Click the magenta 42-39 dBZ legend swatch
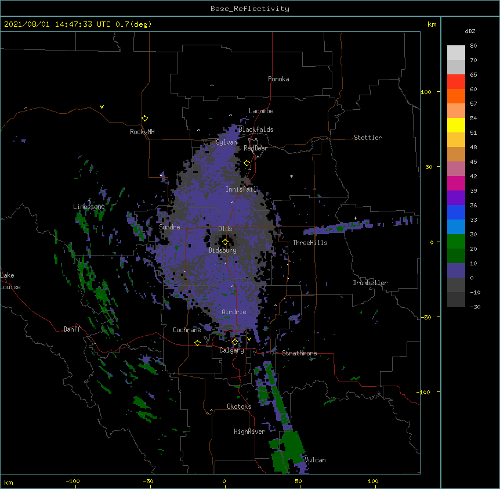 (x=456, y=183)
